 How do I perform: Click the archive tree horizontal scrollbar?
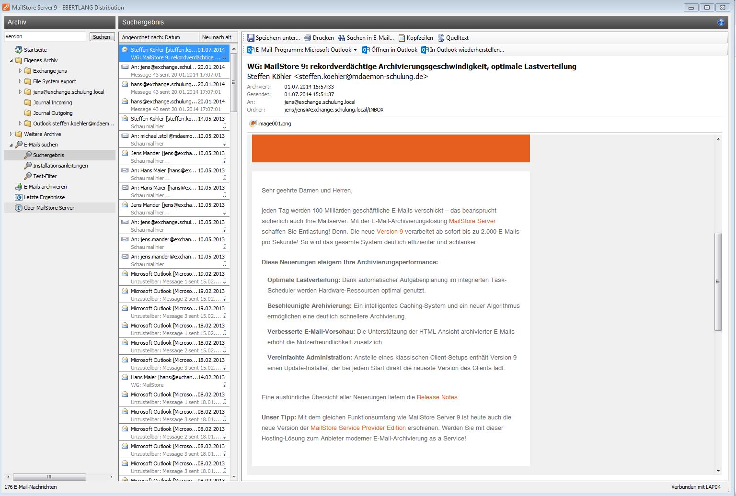click(49, 477)
